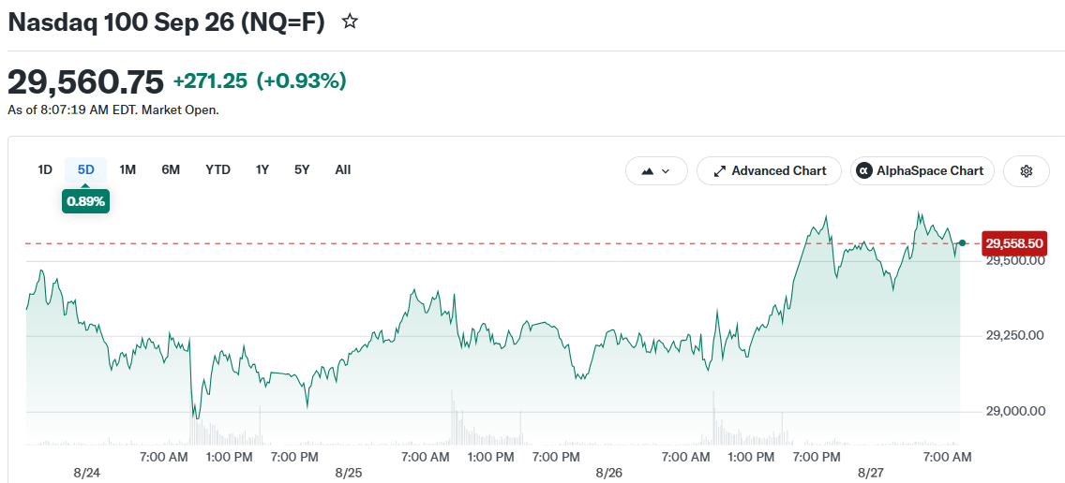Select the 1D range tab
The image size is (1065, 483).
point(45,169)
